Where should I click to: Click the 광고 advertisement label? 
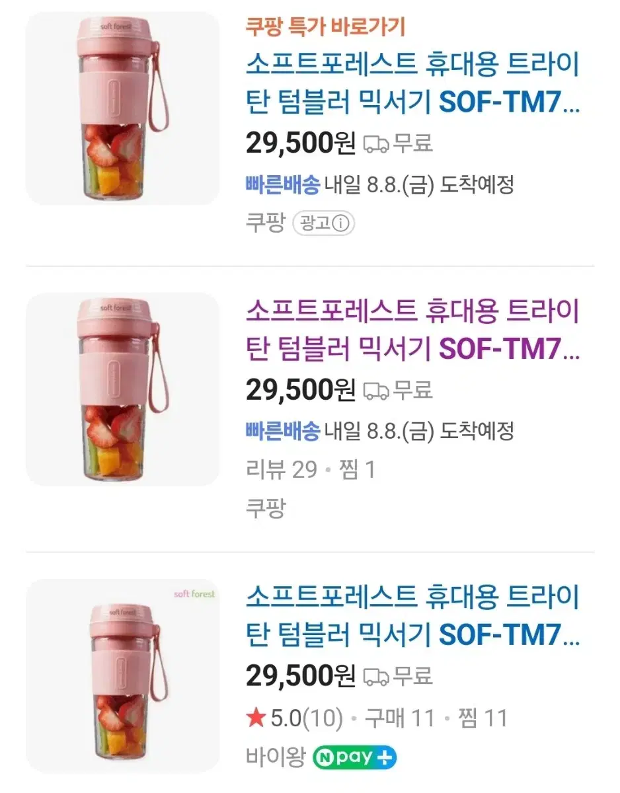pyautogui.click(x=315, y=223)
